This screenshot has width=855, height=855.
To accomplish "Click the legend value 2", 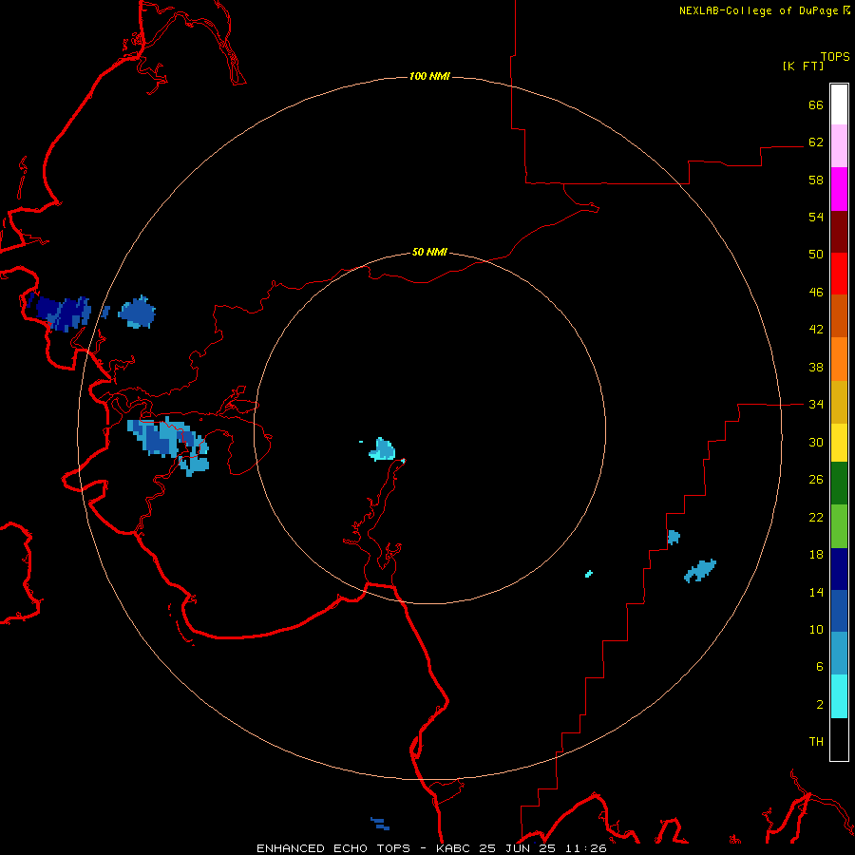I will pos(820,704).
